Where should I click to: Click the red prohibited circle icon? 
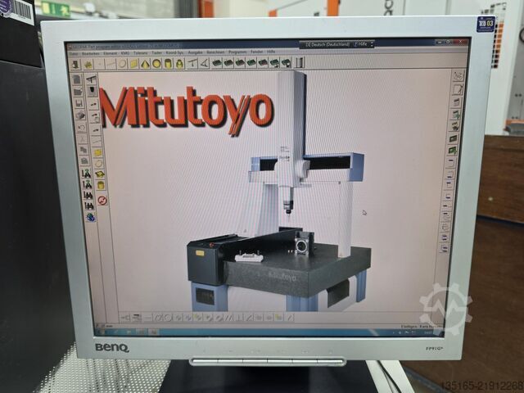point(102,200)
